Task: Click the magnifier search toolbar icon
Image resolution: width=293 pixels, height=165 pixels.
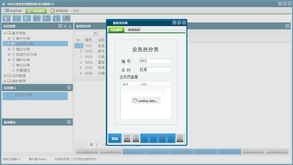Action: [x=7, y=18]
